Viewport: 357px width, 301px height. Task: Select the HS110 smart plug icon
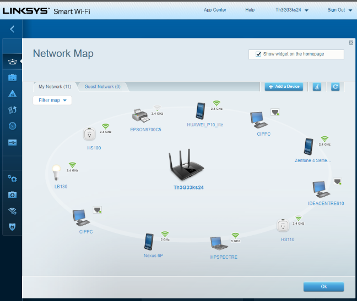(283, 225)
